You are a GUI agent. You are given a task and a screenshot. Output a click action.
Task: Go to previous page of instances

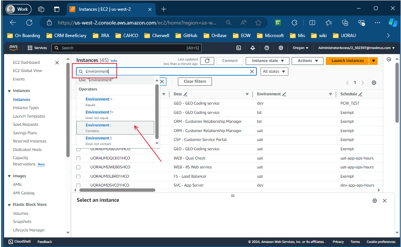pos(347,83)
